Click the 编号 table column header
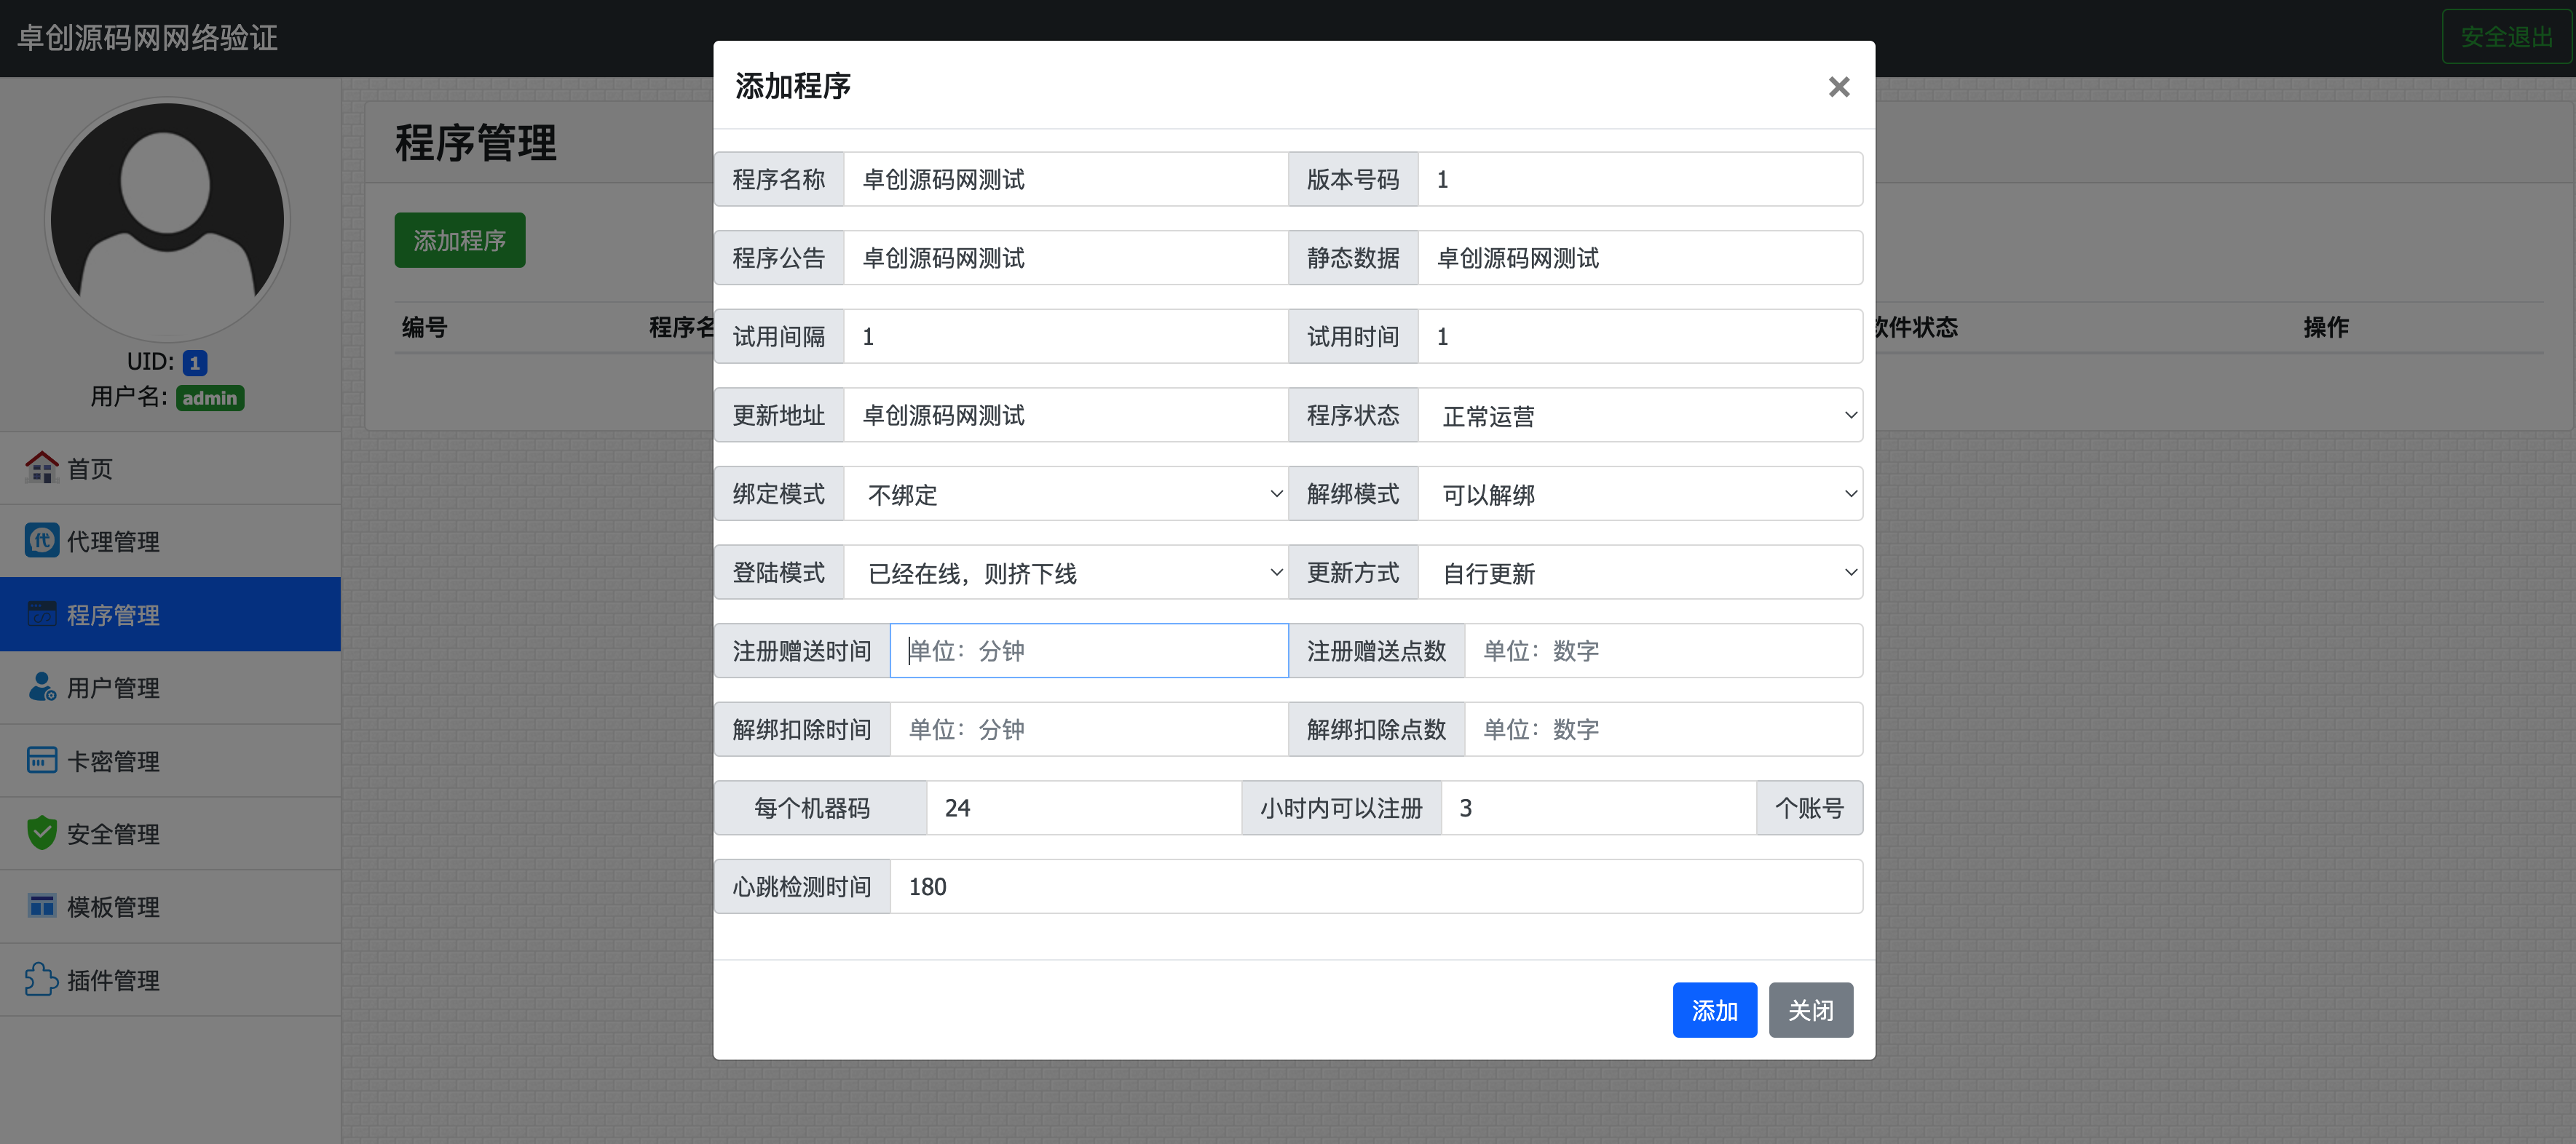The image size is (2576, 1144). pos(424,327)
